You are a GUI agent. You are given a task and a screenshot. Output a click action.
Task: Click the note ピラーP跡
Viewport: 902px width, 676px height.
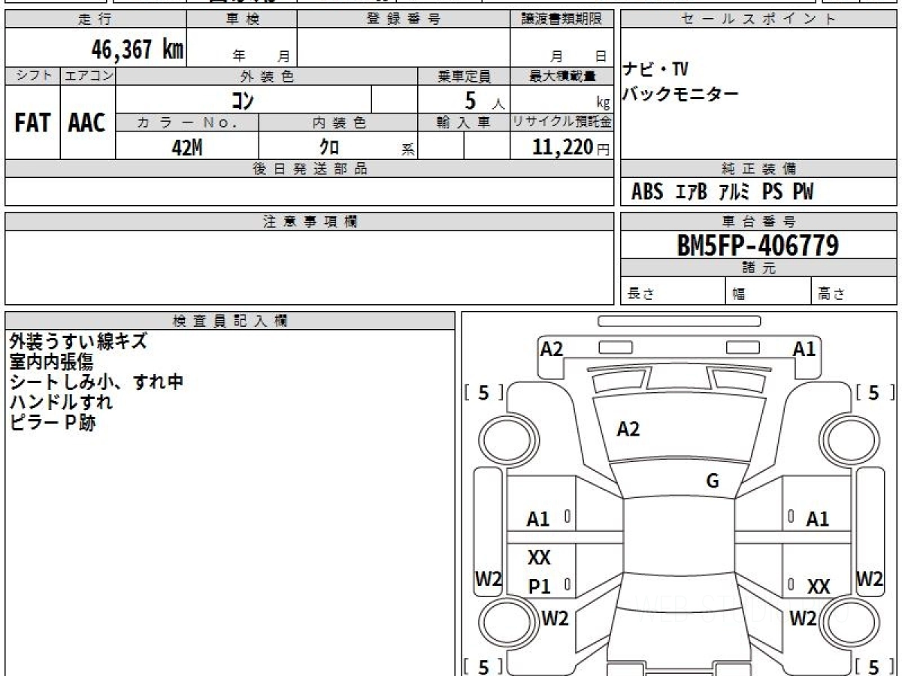53,422
